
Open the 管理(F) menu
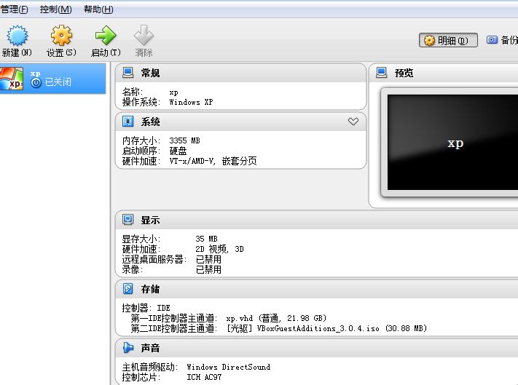[x=14, y=9]
